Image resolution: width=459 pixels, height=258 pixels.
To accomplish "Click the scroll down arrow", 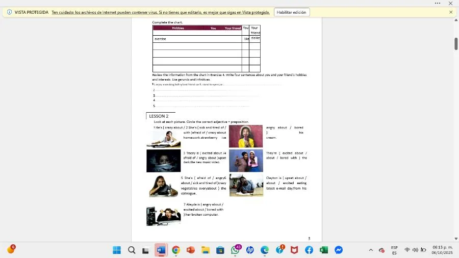I will click(x=456, y=239).
